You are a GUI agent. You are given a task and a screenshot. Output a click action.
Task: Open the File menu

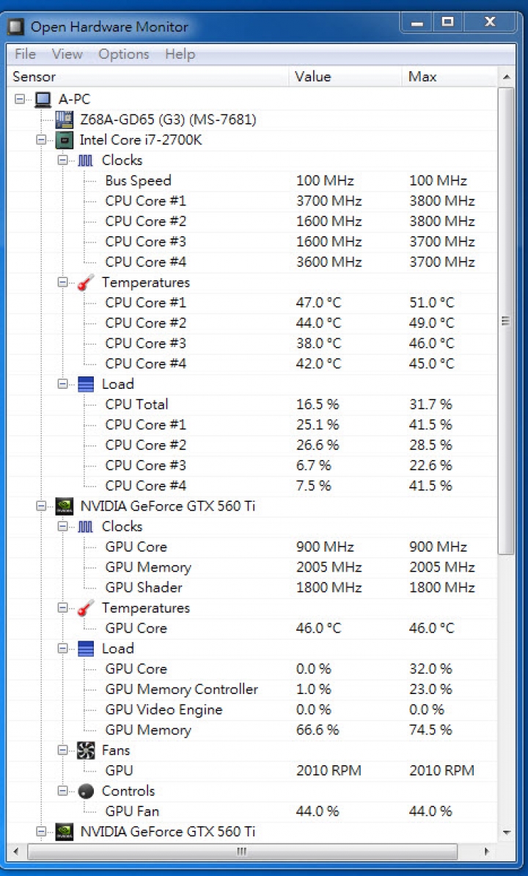pyautogui.click(x=25, y=54)
